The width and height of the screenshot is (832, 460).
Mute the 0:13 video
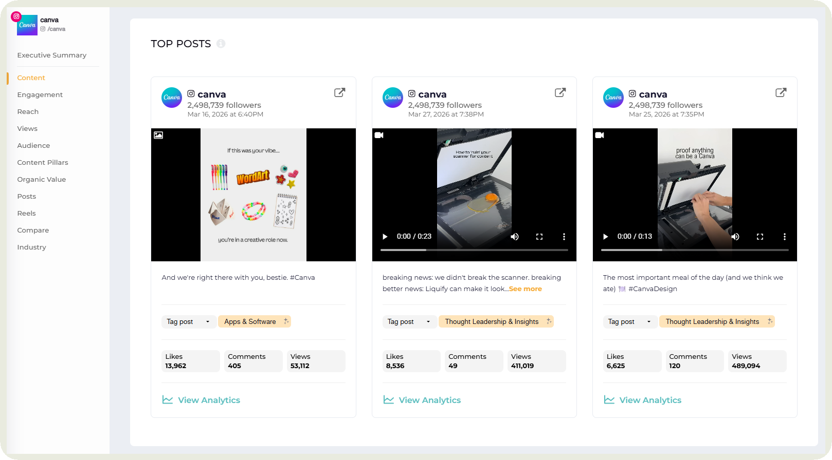[x=735, y=237]
